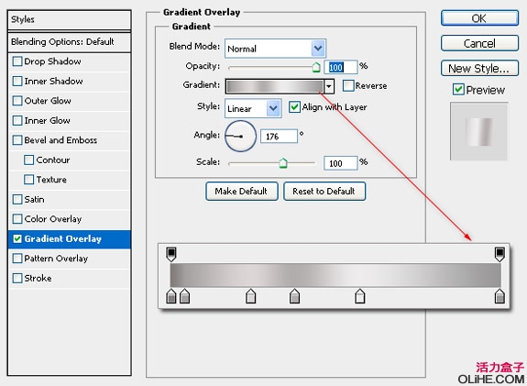Uncheck the Preview checkbox
This screenshot has width=527, height=386.
(458, 90)
